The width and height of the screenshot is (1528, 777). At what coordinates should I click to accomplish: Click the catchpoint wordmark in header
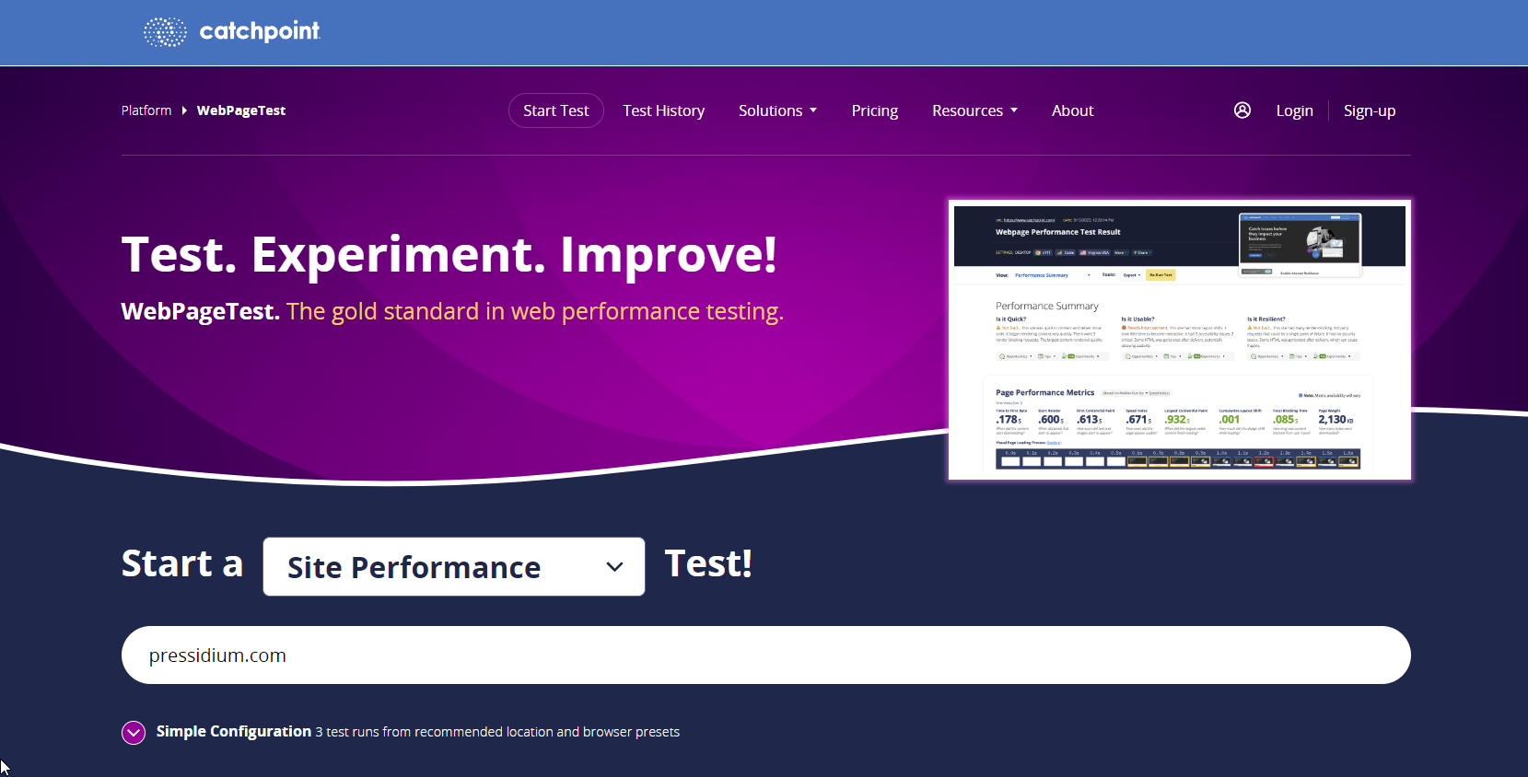[260, 31]
